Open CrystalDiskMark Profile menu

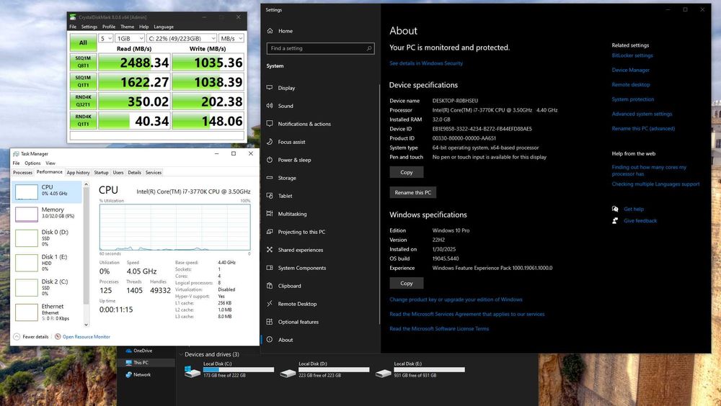(x=109, y=27)
